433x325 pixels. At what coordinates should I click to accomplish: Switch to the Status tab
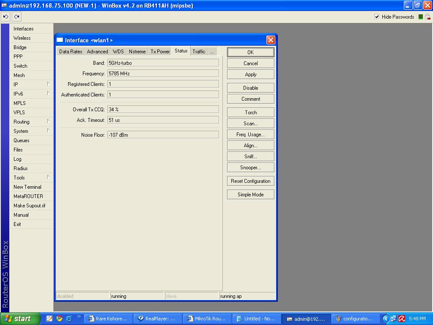[x=181, y=51]
